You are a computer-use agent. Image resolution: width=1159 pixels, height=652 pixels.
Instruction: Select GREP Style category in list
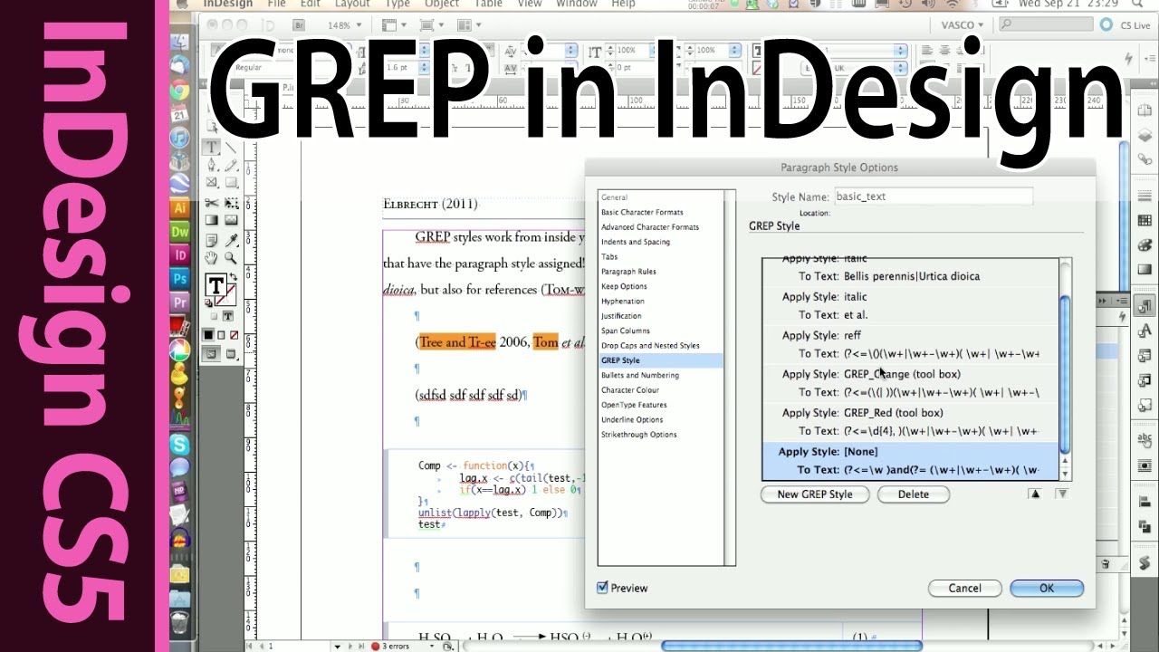[661, 360]
